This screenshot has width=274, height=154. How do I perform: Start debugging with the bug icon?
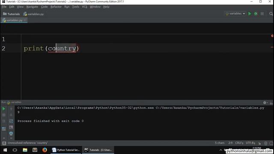[256, 14]
